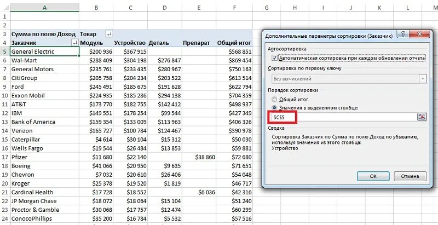Click the Kroger cell
438x225 pixels.
point(45,183)
